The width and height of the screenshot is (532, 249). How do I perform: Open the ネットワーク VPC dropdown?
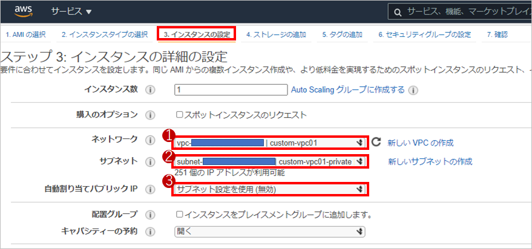(x=270, y=143)
